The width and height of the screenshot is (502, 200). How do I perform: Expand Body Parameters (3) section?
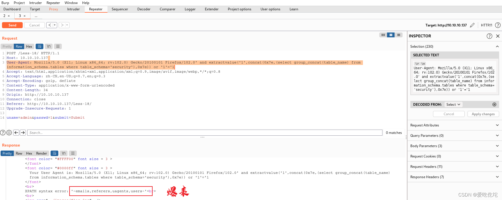click(455, 146)
